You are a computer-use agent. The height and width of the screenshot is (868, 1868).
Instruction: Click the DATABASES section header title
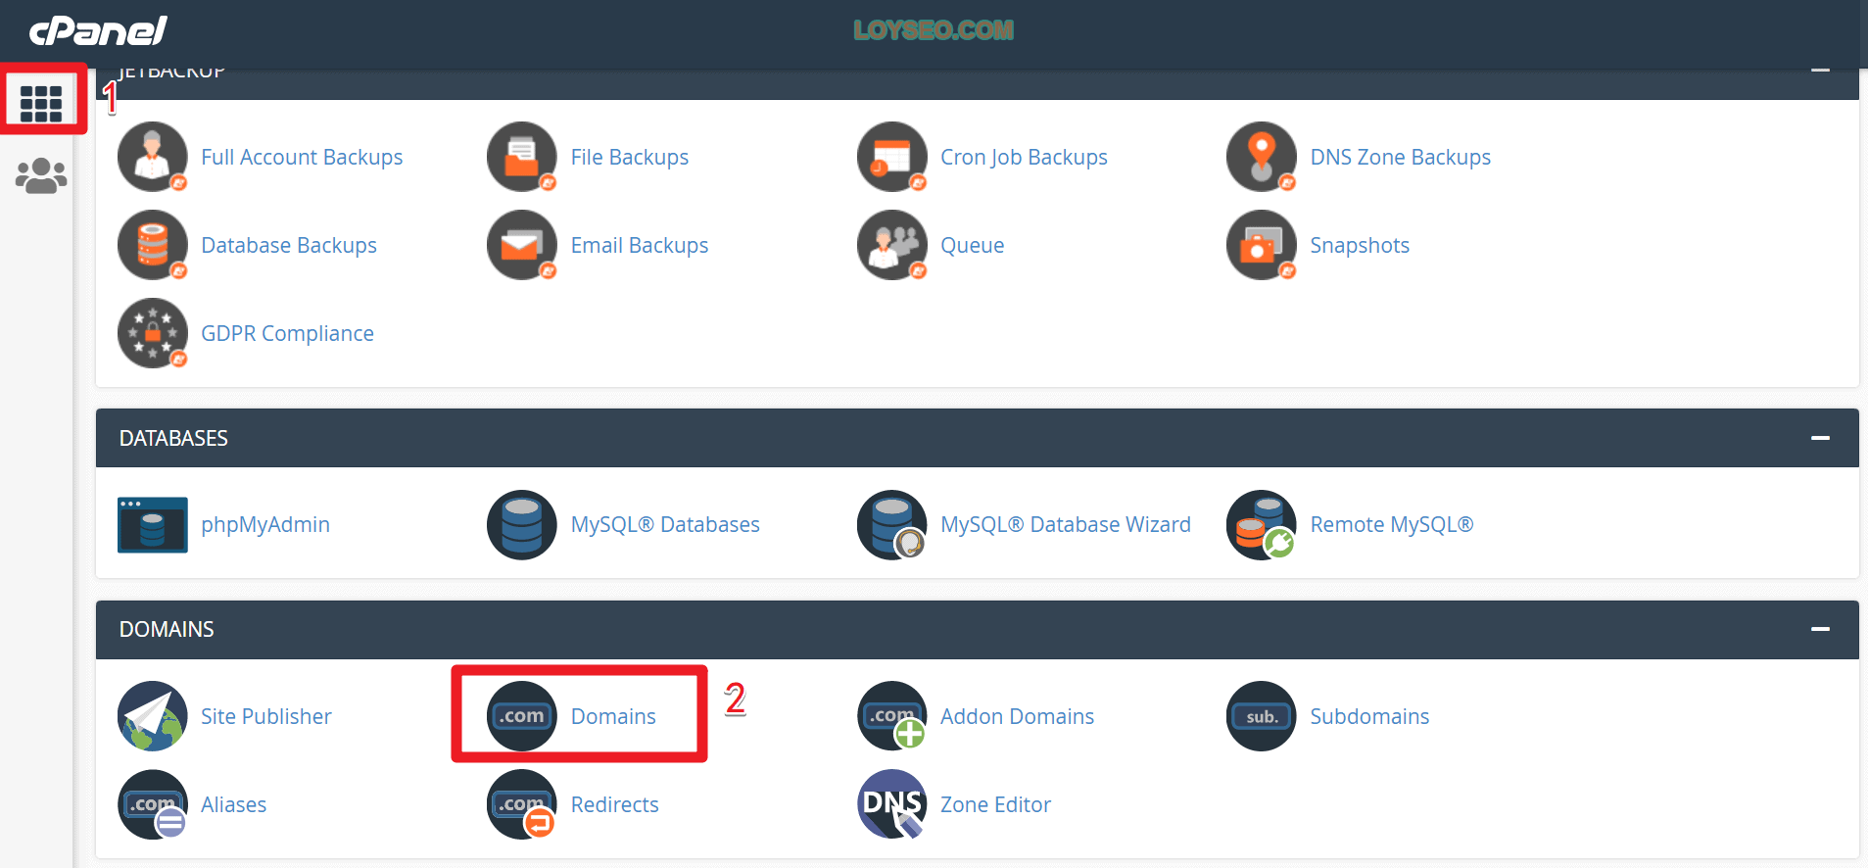coord(173,438)
